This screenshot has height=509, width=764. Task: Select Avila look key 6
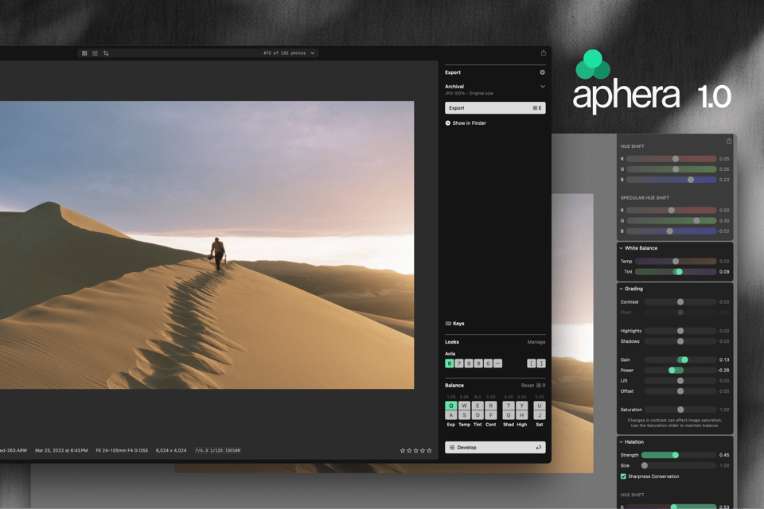click(x=449, y=363)
